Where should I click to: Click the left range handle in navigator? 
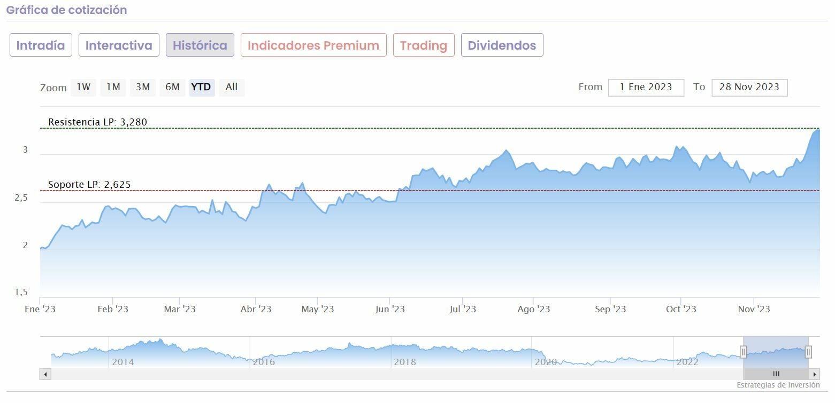pos(743,352)
